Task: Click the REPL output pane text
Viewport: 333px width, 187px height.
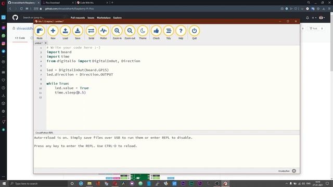Action: (x=113, y=142)
